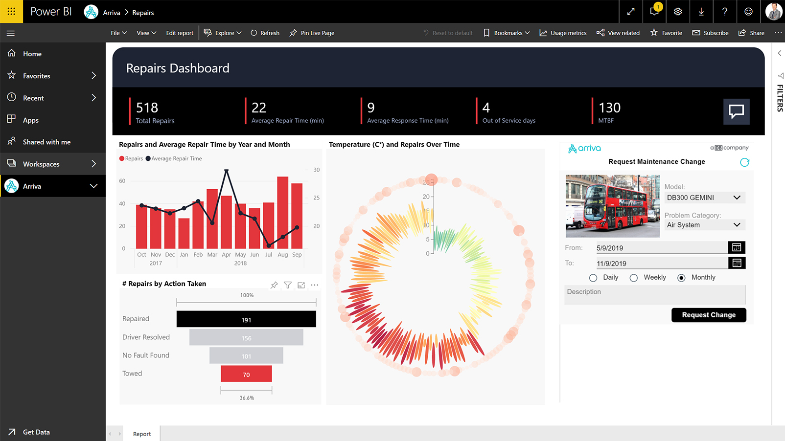Viewport: 785px width, 441px height.
Task: Select the Weekly frequency option
Action: pos(634,277)
